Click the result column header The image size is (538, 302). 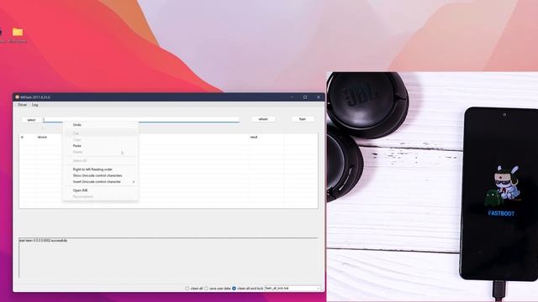(254, 138)
